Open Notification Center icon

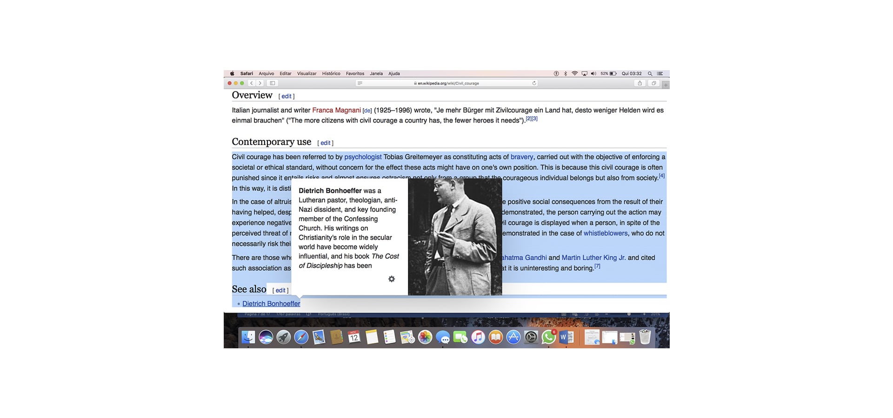coord(660,73)
